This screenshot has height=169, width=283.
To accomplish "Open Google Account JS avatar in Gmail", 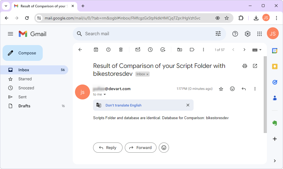I will tap(273, 34).
